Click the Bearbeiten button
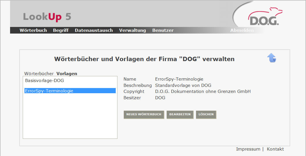The width and height of the screenshot is (306, 156). [180, 115]
